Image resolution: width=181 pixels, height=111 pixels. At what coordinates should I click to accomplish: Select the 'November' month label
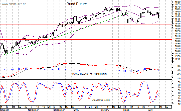pos(33,110)
